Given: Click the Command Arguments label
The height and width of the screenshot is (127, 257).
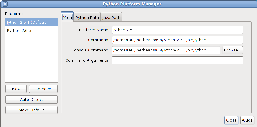Looking at the screenshot, I should [87, 60].
